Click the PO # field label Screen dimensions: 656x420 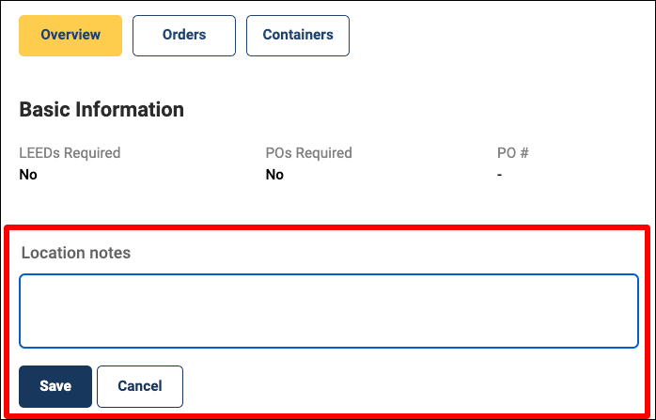click(513, 153)
